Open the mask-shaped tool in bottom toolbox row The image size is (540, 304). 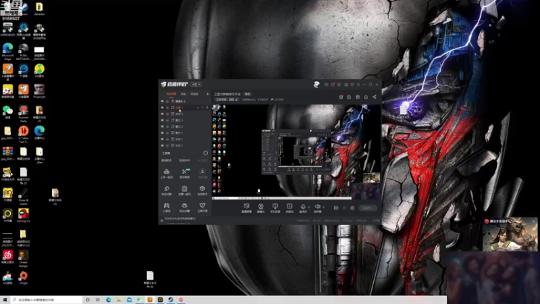tap(184, 207)
